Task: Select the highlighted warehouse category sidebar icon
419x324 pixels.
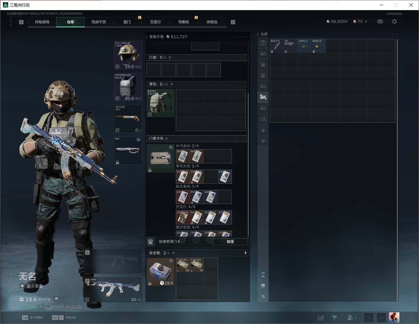Action: tap(263, 97)
